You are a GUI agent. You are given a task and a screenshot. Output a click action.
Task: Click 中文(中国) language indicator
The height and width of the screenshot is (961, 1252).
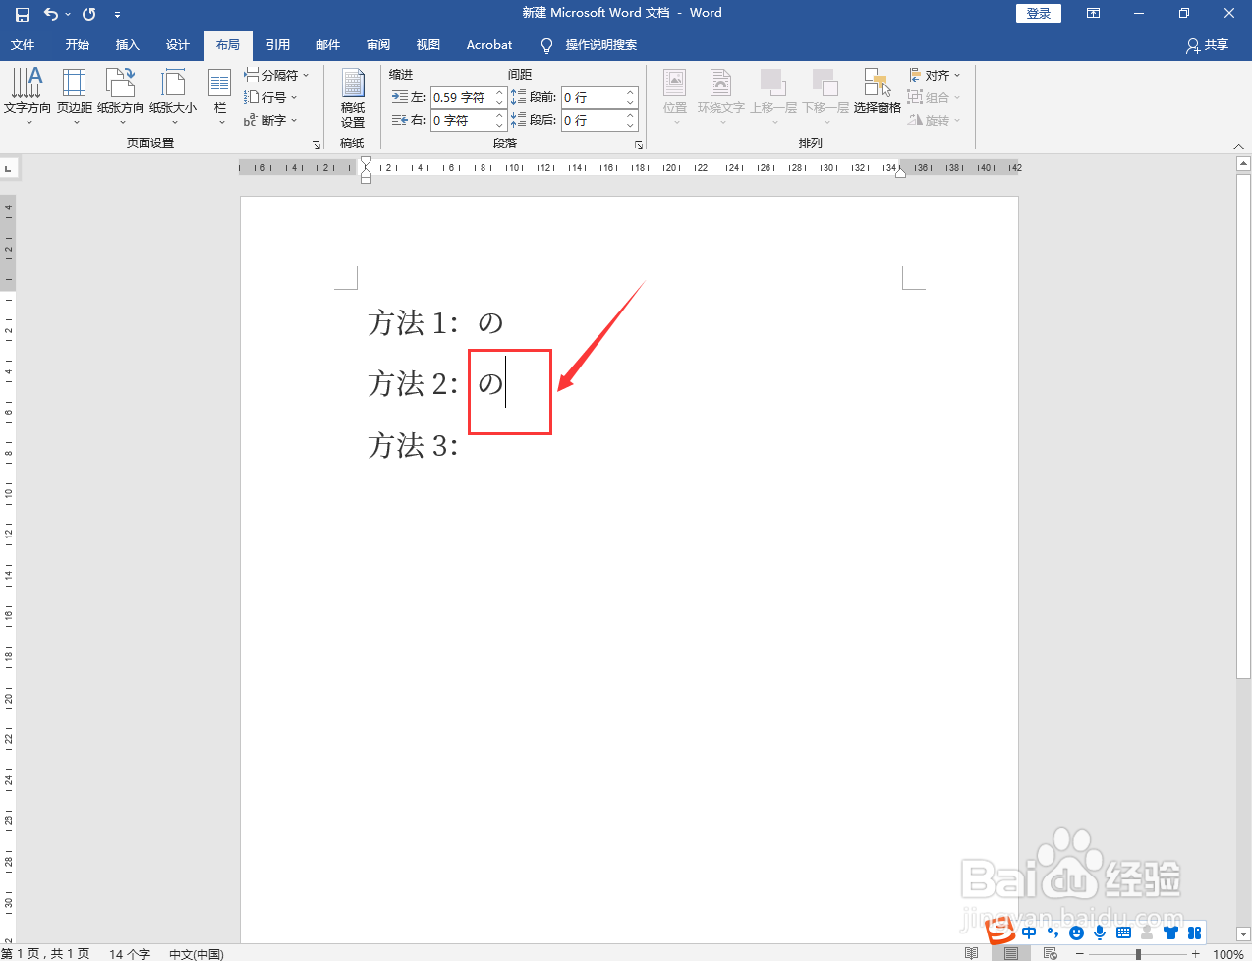tap(197, 954)
